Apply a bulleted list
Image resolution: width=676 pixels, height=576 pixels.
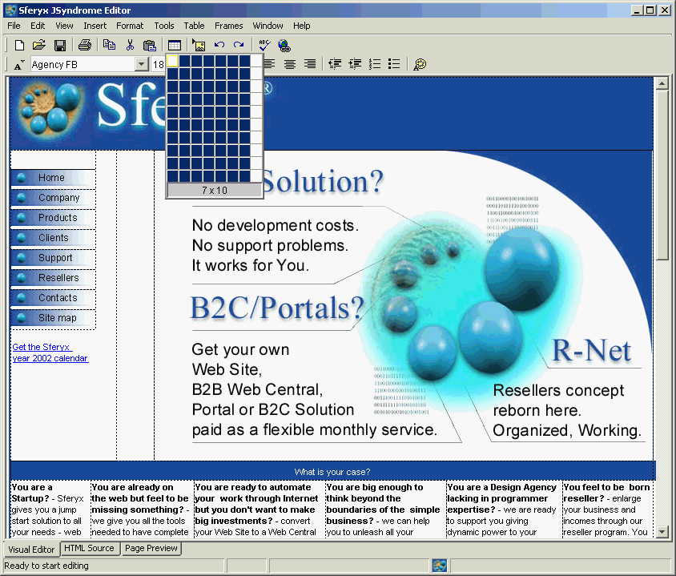(394, 64)
